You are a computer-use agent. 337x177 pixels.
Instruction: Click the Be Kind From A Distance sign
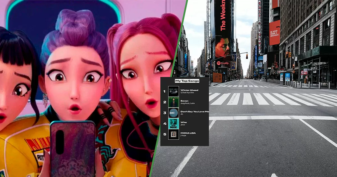point(274,32)
